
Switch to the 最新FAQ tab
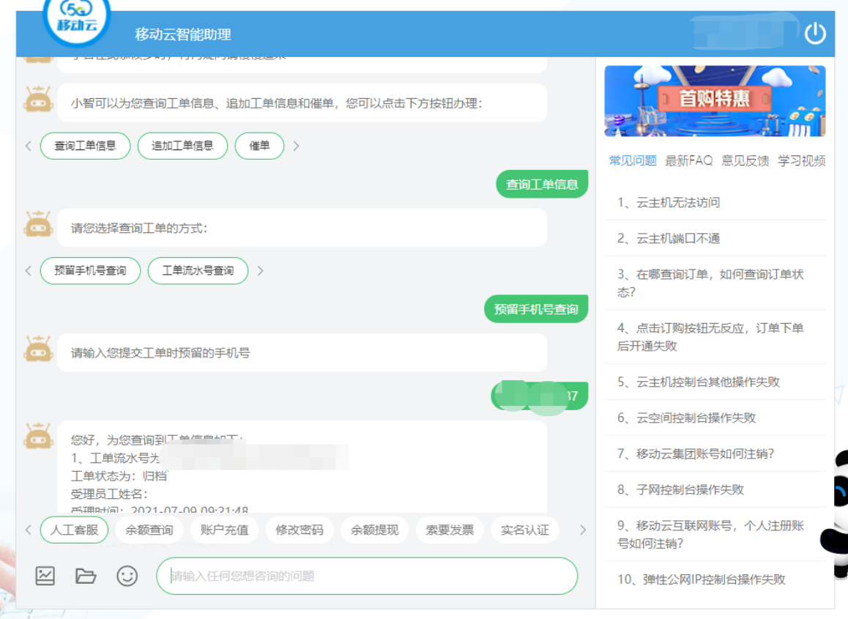tap(688, 160)
